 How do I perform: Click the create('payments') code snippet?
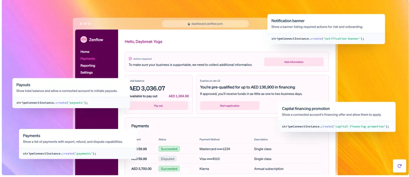coord(59,154)
